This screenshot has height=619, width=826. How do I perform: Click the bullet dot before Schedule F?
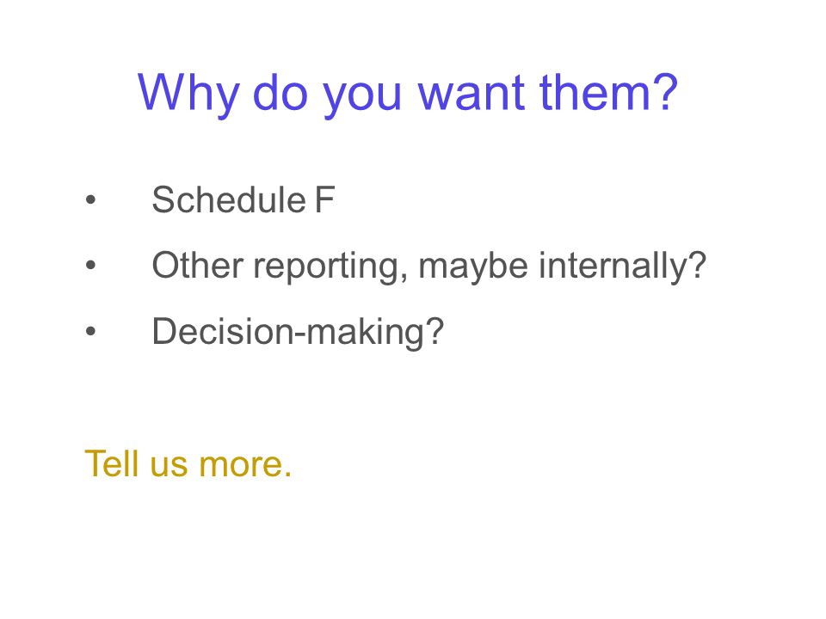click(90, 199)
